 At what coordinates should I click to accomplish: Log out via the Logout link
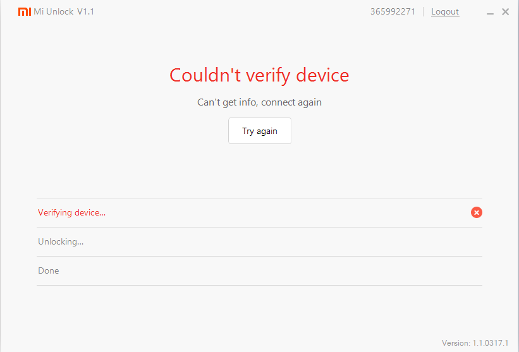click(445, 12)
